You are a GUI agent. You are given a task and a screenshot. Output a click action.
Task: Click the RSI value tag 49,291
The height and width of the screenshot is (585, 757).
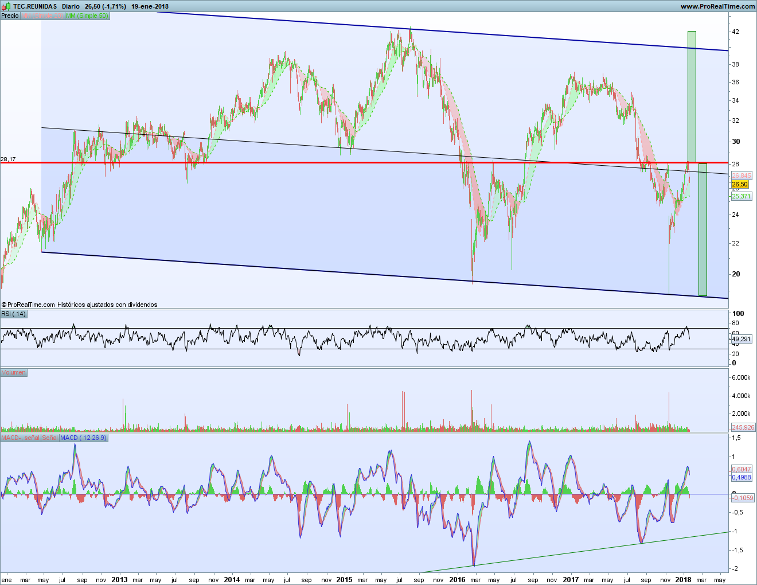coord(742,339)
